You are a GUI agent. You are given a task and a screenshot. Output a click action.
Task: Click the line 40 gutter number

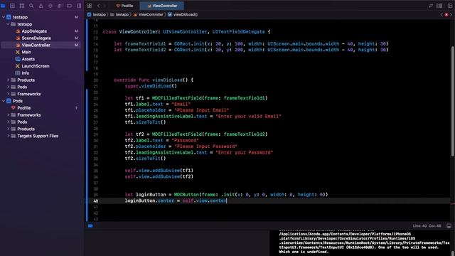pyautogui.click(x=95, y=201)
